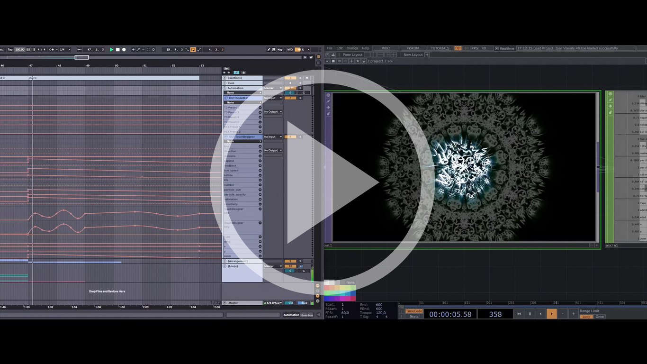Click the network bookmark star icon

pos(358,61)
